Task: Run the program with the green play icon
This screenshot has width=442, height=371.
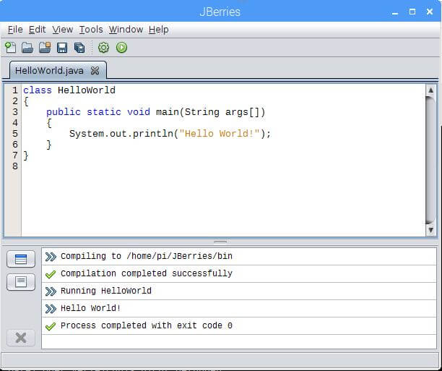Action: [x=121, y=48]
